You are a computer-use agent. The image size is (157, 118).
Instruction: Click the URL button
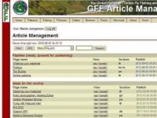(30, 48)
